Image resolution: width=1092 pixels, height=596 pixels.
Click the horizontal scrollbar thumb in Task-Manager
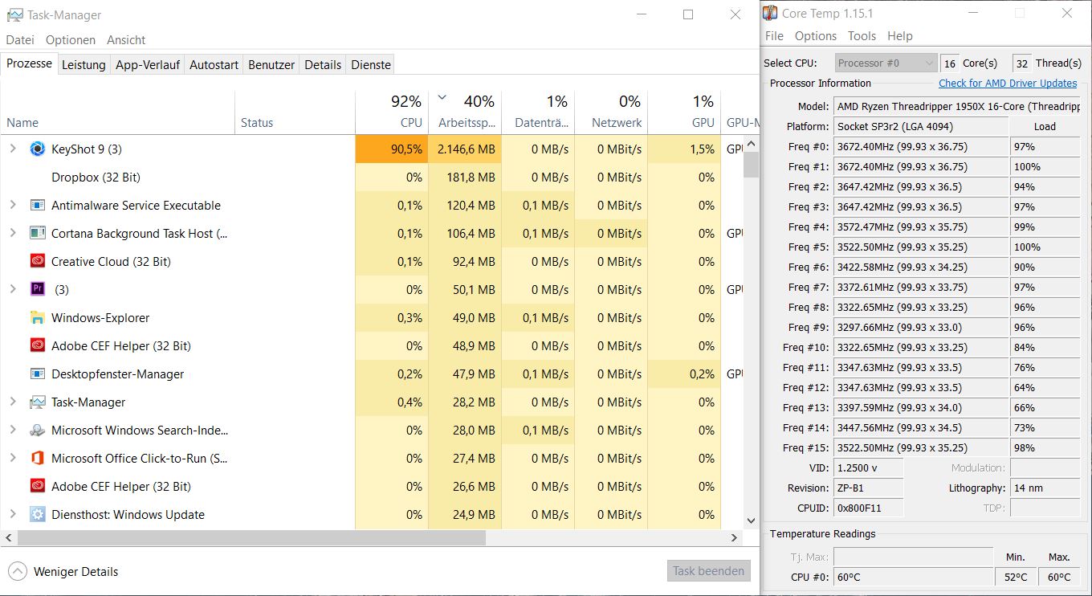point(251,538)
